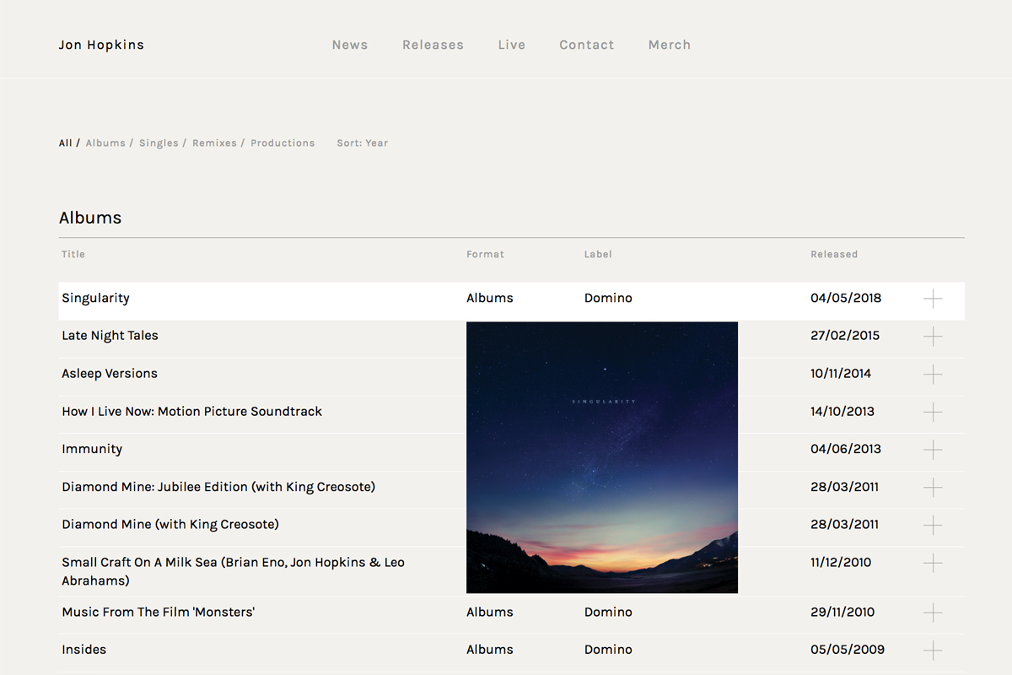The width and height of the screenshot is (1012, 675).
Task: Open the Live nav link
Action: point(512,45)
